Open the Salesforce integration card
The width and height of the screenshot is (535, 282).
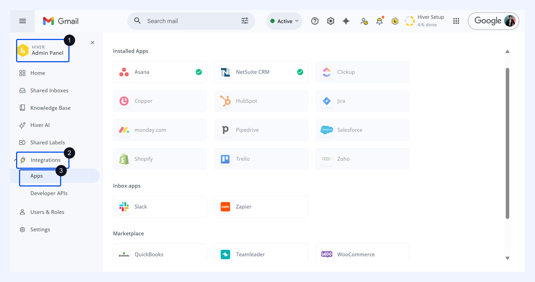tap(363, 130)
